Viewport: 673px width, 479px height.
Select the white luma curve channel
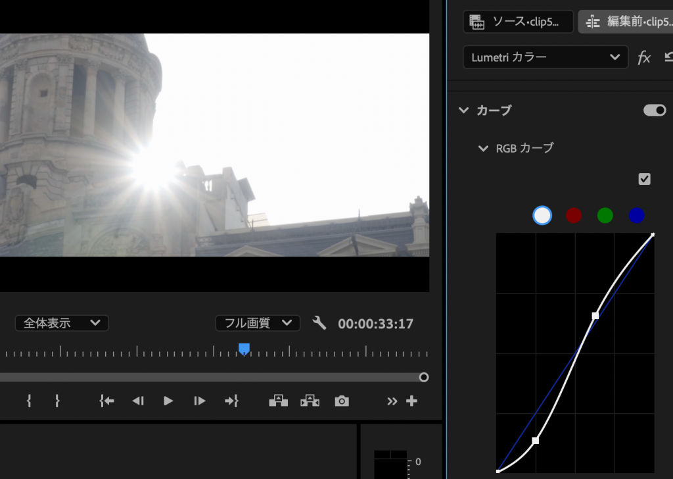pos(542,215)
